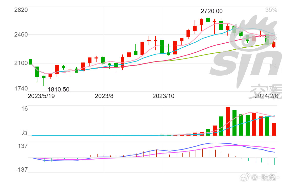Click the 1740 price axis label

21,88
